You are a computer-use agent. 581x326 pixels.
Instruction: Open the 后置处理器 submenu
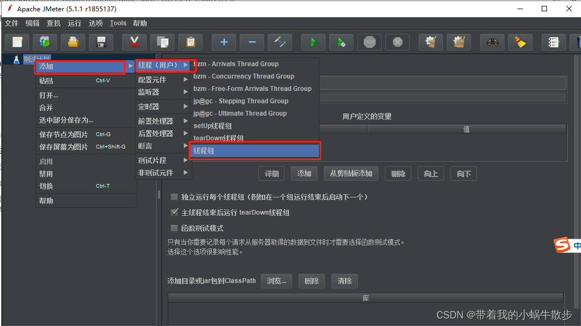163,133
